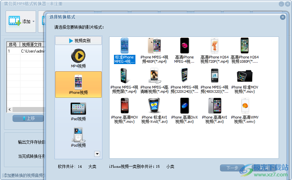Click the 下一步 button

232,168
